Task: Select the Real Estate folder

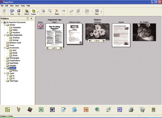Action: 14,63
